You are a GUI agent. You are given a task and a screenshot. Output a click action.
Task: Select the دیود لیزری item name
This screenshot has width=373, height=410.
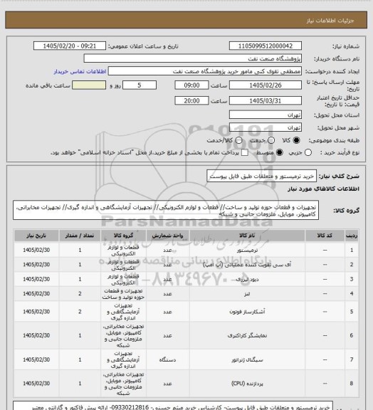(x=247, y=279)
